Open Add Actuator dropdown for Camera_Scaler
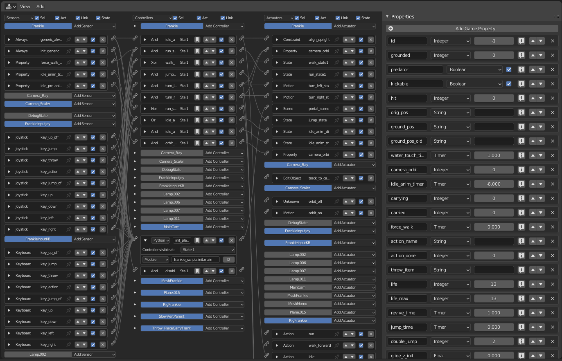The width and height of the screenshot is (562, 361). click(x=354, y=188)
